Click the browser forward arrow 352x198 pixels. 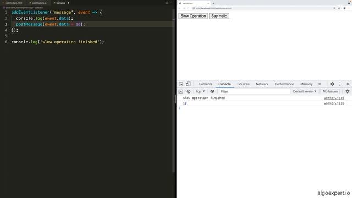pyautogui.click(x=184, y=8)
